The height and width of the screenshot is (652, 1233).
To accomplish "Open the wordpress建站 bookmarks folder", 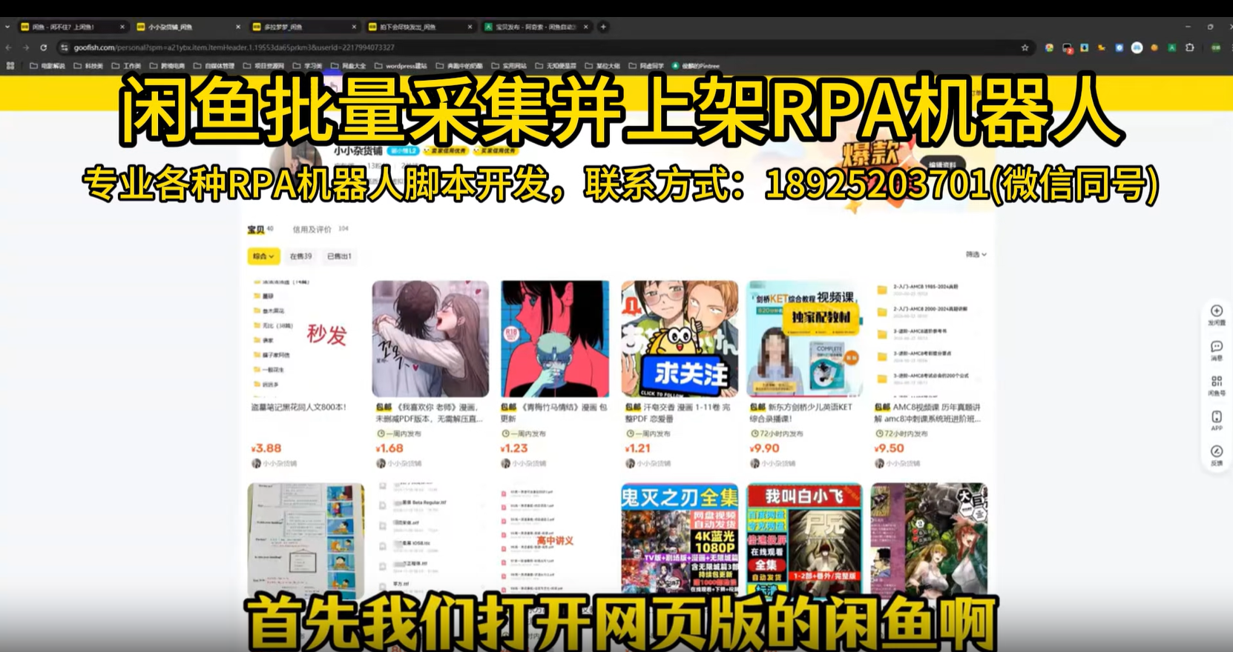I will click(x=401, y=66).
